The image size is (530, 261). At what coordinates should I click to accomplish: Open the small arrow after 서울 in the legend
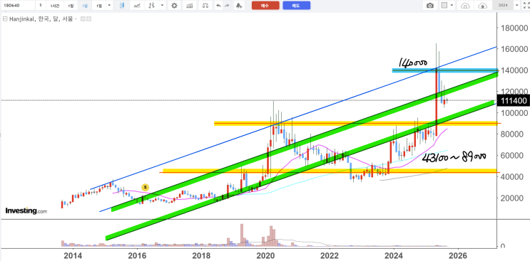coord(76,19)
